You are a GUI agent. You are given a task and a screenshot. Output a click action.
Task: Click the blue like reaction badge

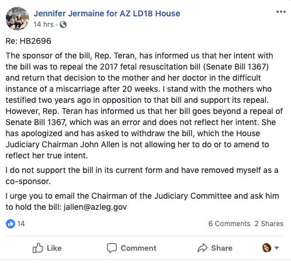(11, 224)
